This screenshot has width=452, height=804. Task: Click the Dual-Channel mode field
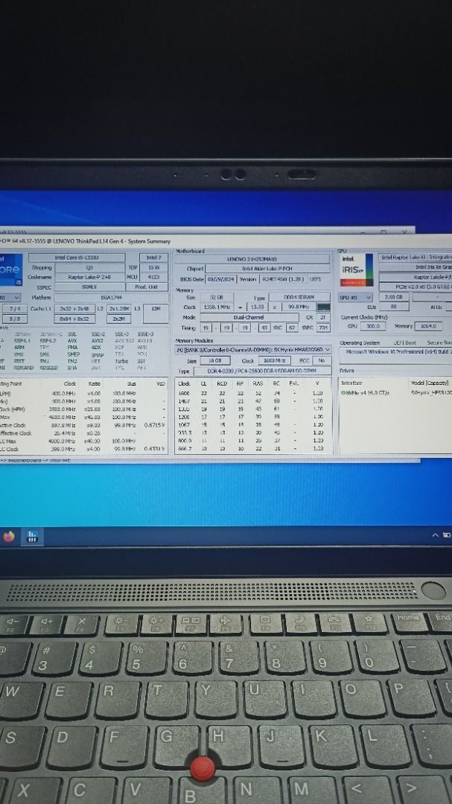[249, 317]
